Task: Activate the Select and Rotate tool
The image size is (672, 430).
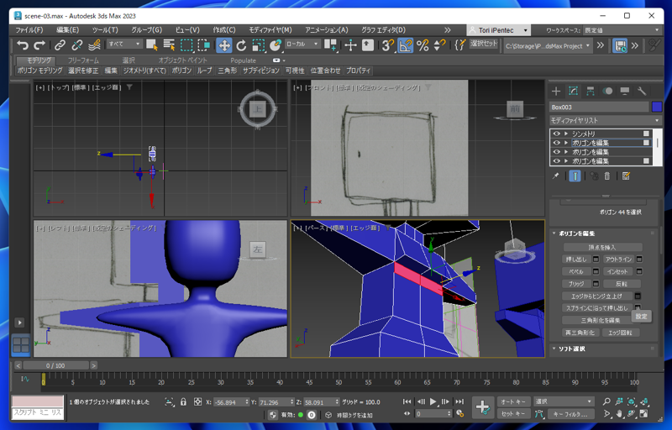Action: click(x=241, y=45)
